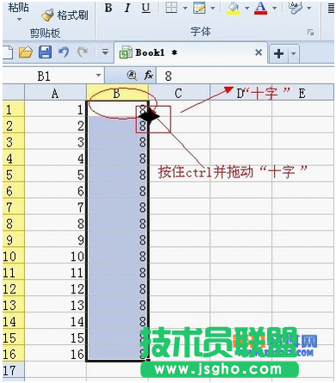Click cell A9 containing 9
Viewport: 336px width, 383px height.
55,239
